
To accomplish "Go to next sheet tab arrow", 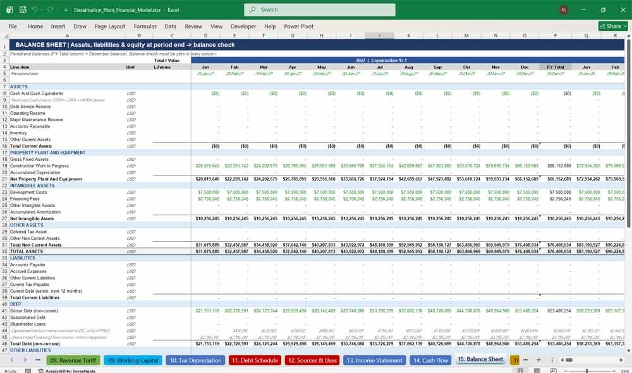I will (25, 360).
